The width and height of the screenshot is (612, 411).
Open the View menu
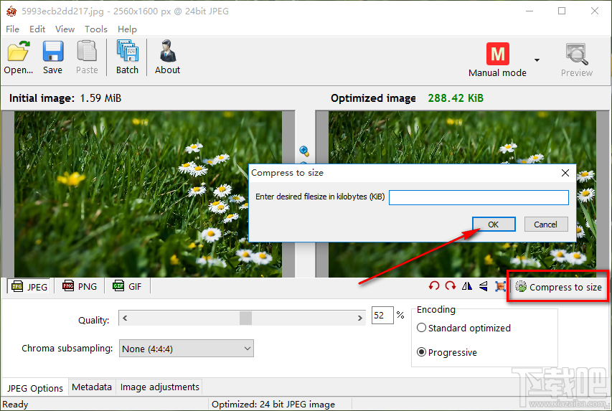coord(65,29)
